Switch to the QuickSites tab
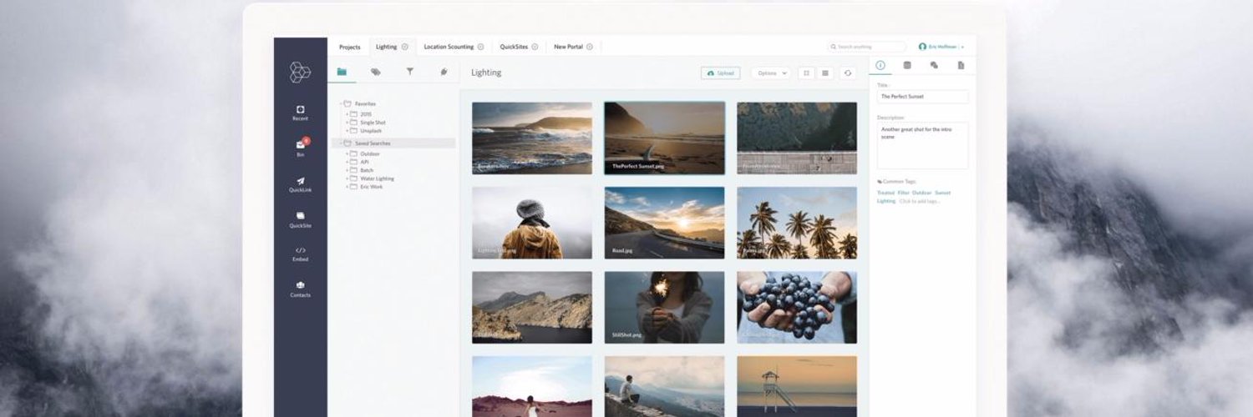The height and width of the screenshot is (417, 1253). (520, 47)
